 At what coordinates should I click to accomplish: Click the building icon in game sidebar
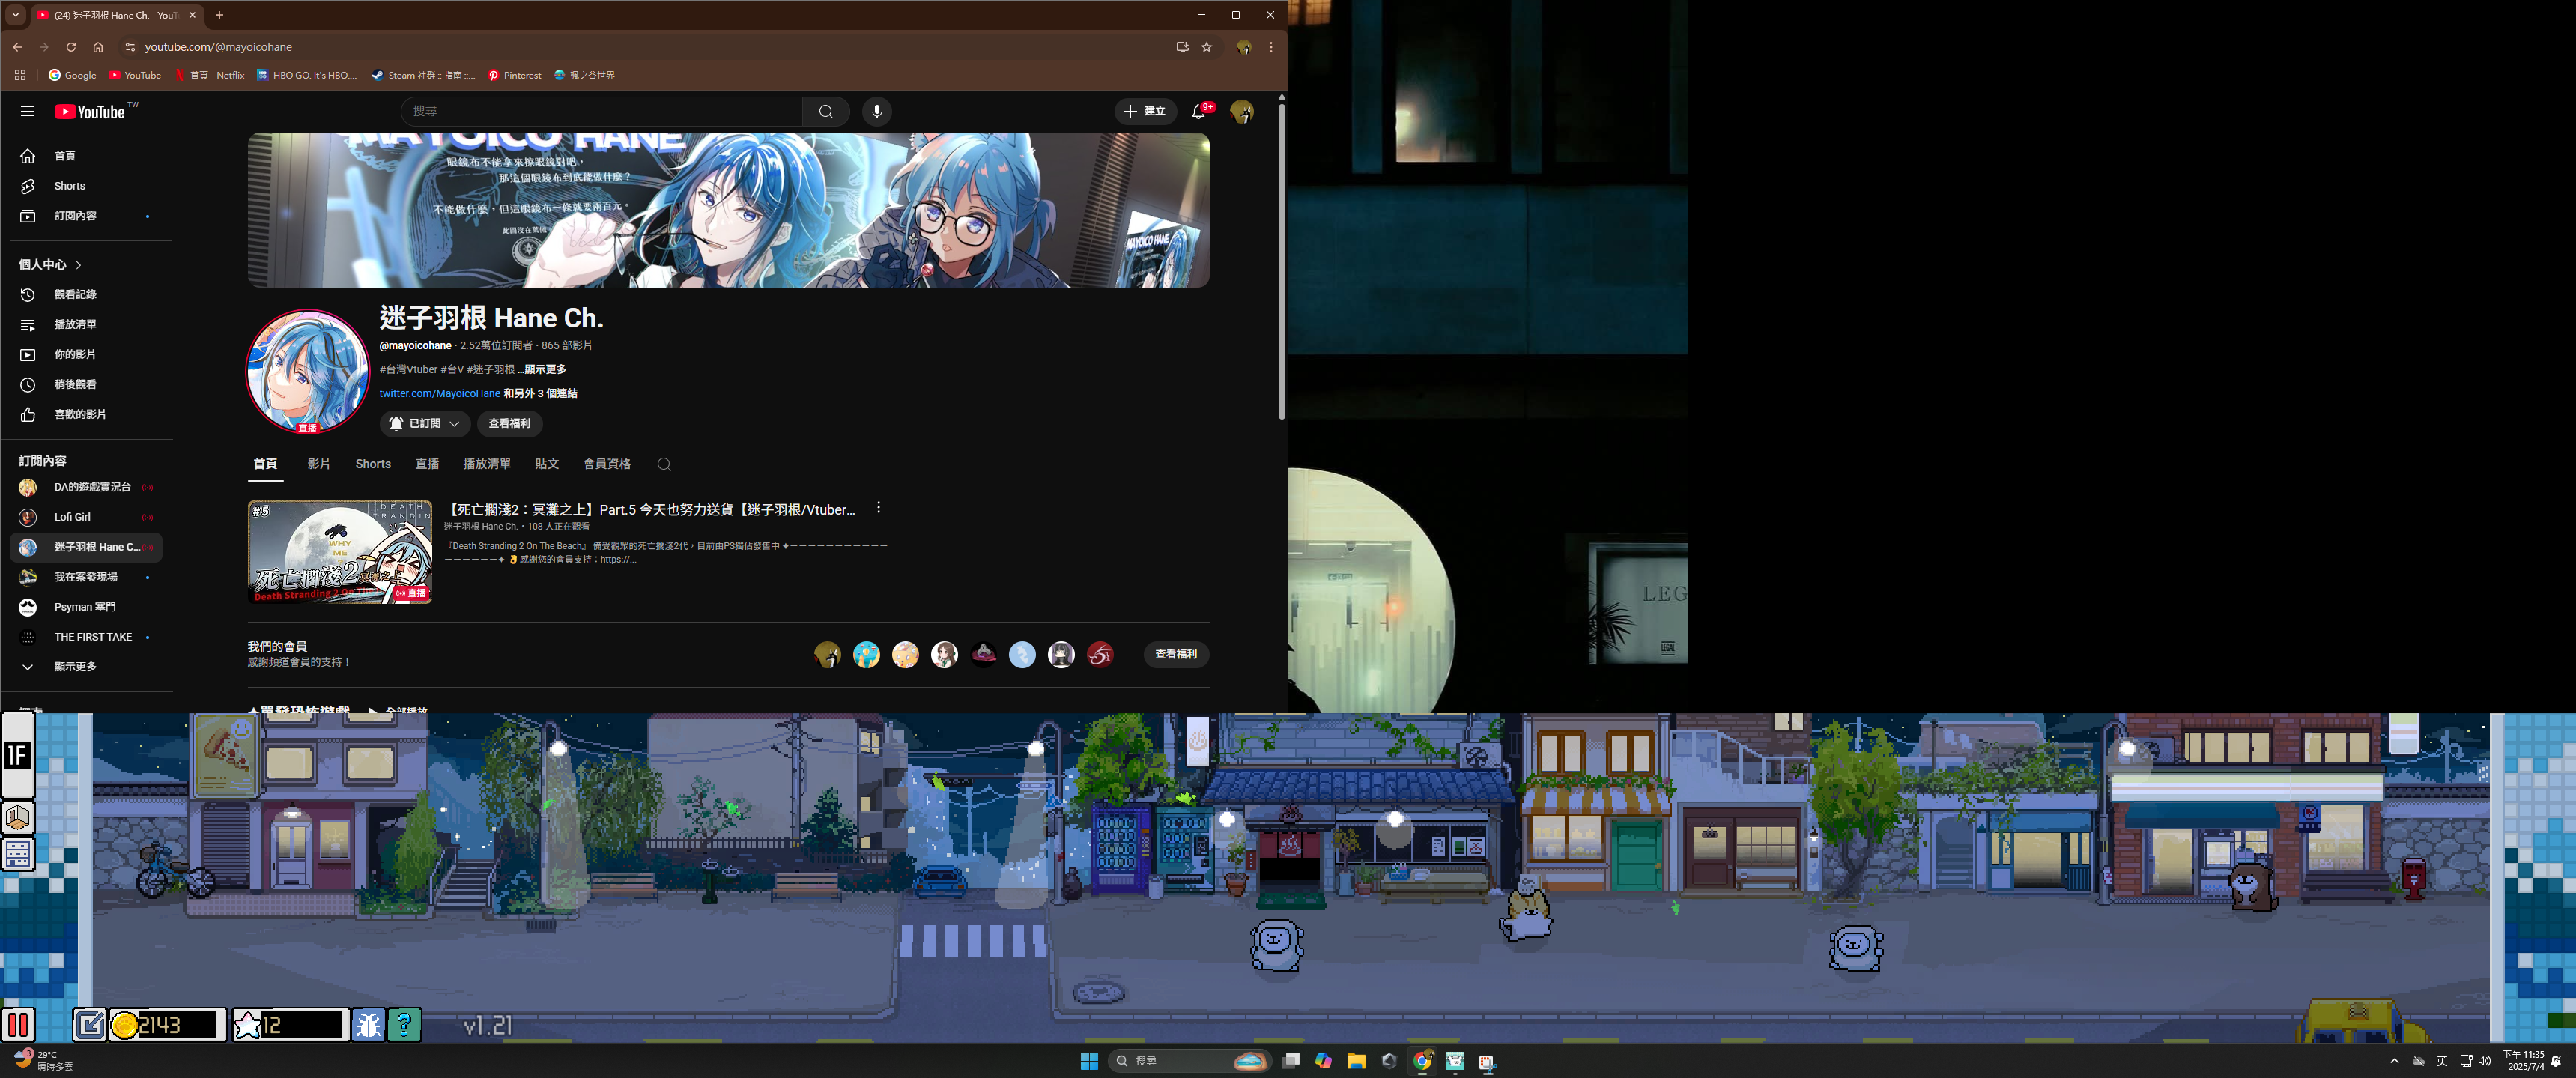tap(18, 855)
